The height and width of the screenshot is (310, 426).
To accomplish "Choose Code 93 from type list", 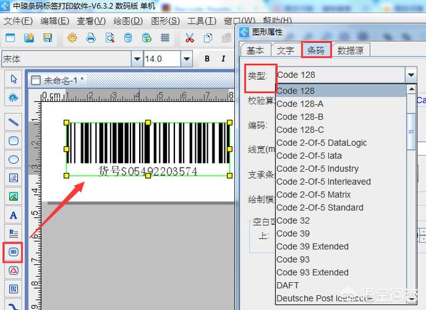I will point(341,259).
